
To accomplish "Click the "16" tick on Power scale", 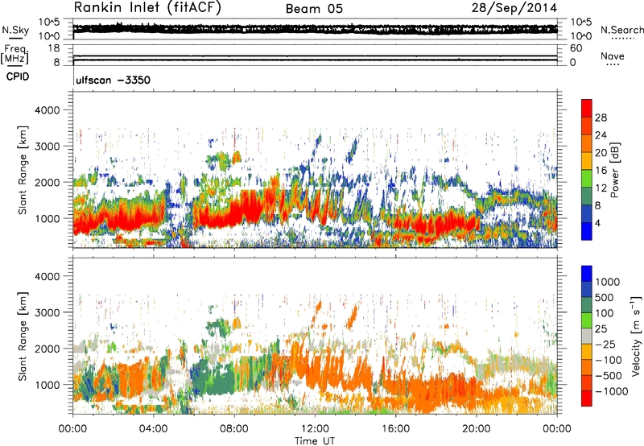I will pos(601,171).
